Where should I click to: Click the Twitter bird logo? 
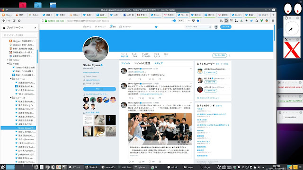click(x=156, y=27)
